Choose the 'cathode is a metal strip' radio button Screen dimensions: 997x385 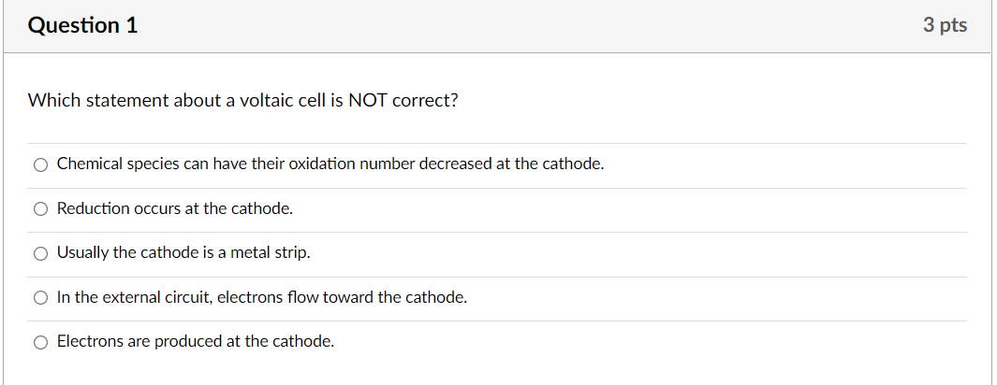pyautogui.click(x=40, y=253)
